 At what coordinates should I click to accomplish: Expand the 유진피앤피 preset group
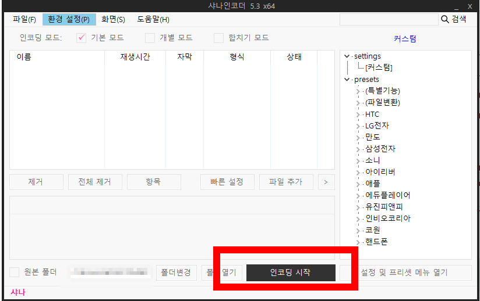[358, 207]
